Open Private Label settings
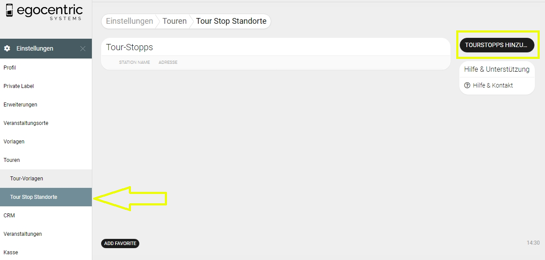The height and width of the screenshot is (260, 545). tap(18, 86)
